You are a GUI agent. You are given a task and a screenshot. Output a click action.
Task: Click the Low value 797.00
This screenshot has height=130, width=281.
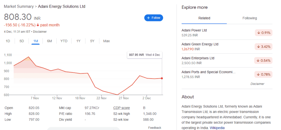click(x=34, y=119)
